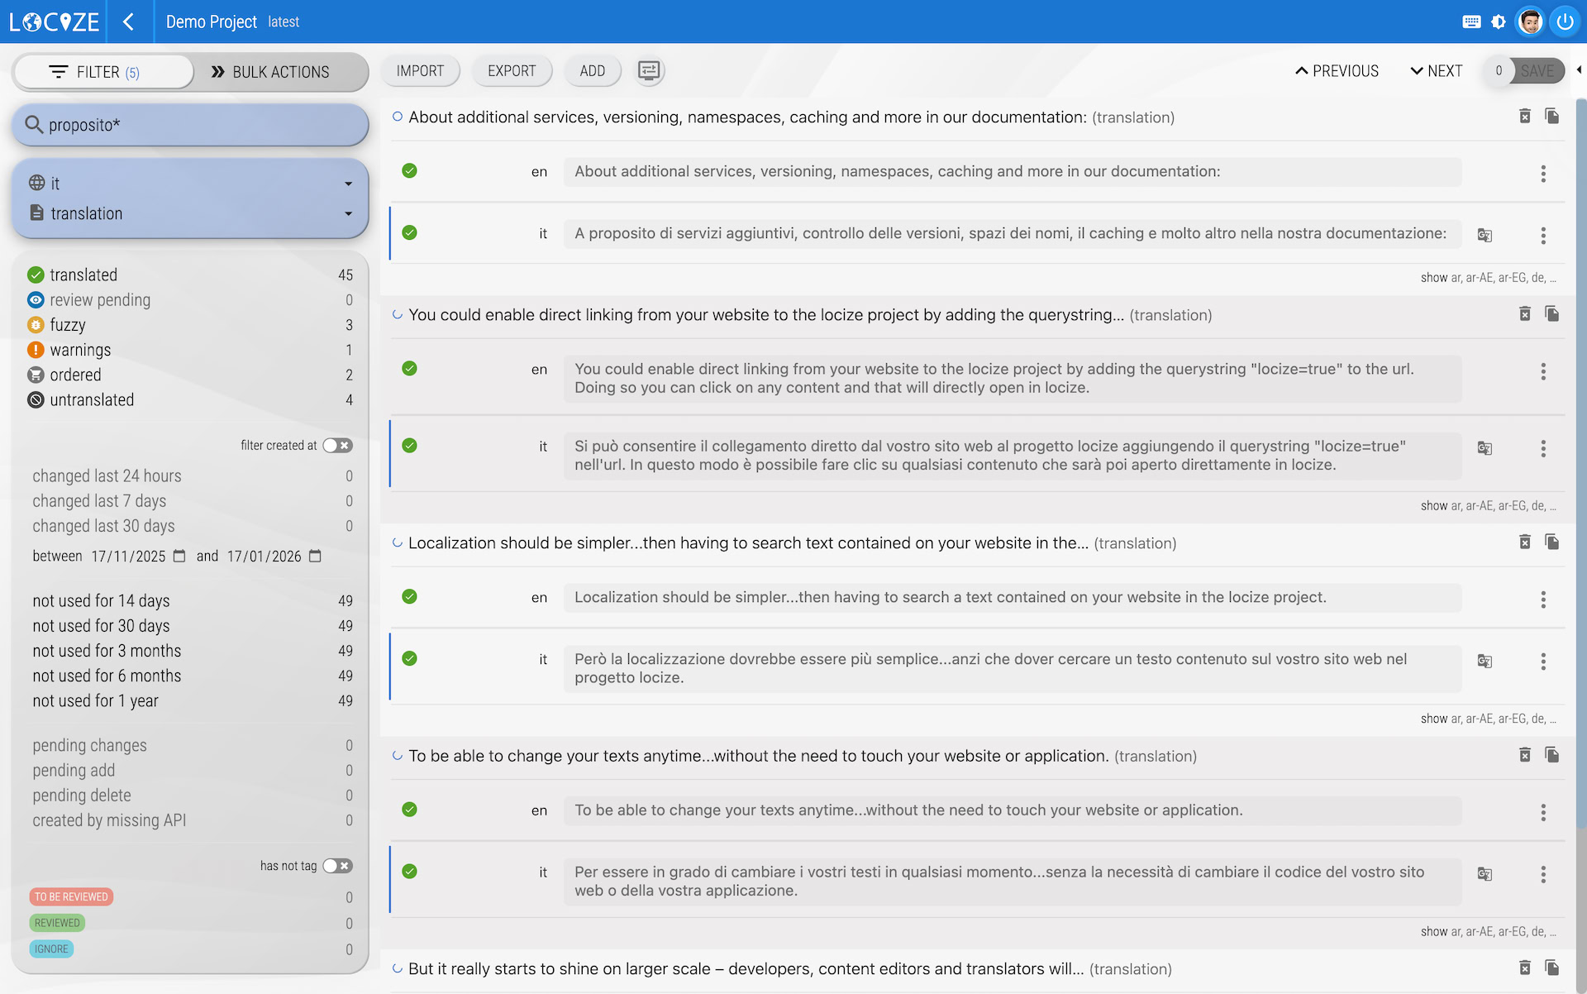Toggle the 'filter created at' switch
The width and height of the screenshot is (1587, 994).
click(x=337, y=446)
